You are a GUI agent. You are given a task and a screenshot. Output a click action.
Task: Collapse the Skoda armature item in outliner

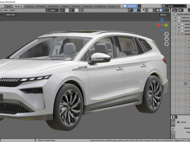[x=179, y=34]
